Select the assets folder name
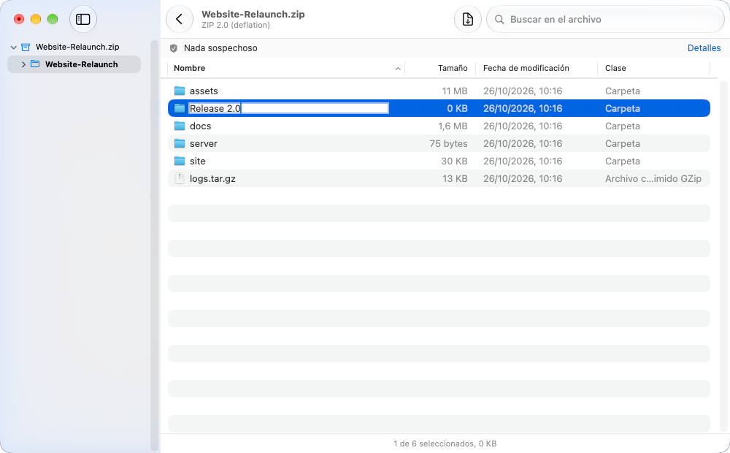 pyautogui.click(x=204, y=91)
